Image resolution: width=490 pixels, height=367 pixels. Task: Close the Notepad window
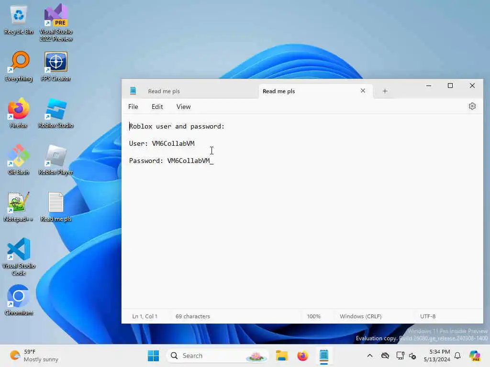pyautogui.click(x=472, y=86)
